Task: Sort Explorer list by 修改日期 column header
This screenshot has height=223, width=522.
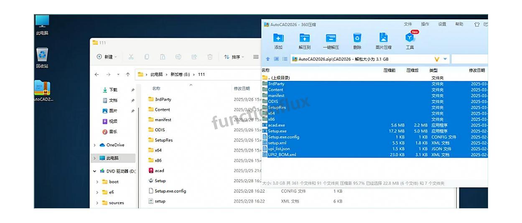Action: [x=242, y=89]
